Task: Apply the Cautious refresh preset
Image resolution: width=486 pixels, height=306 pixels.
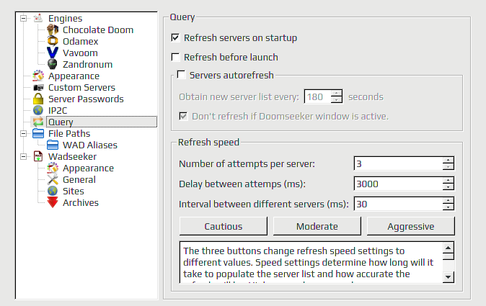Action: (223, 226)
